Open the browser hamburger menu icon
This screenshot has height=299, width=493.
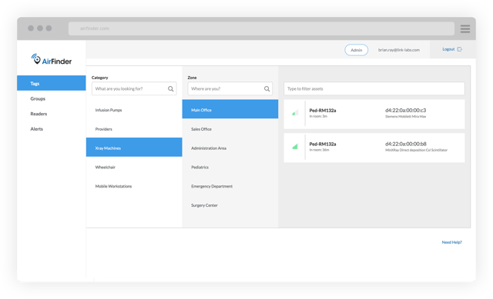(465, 29)
